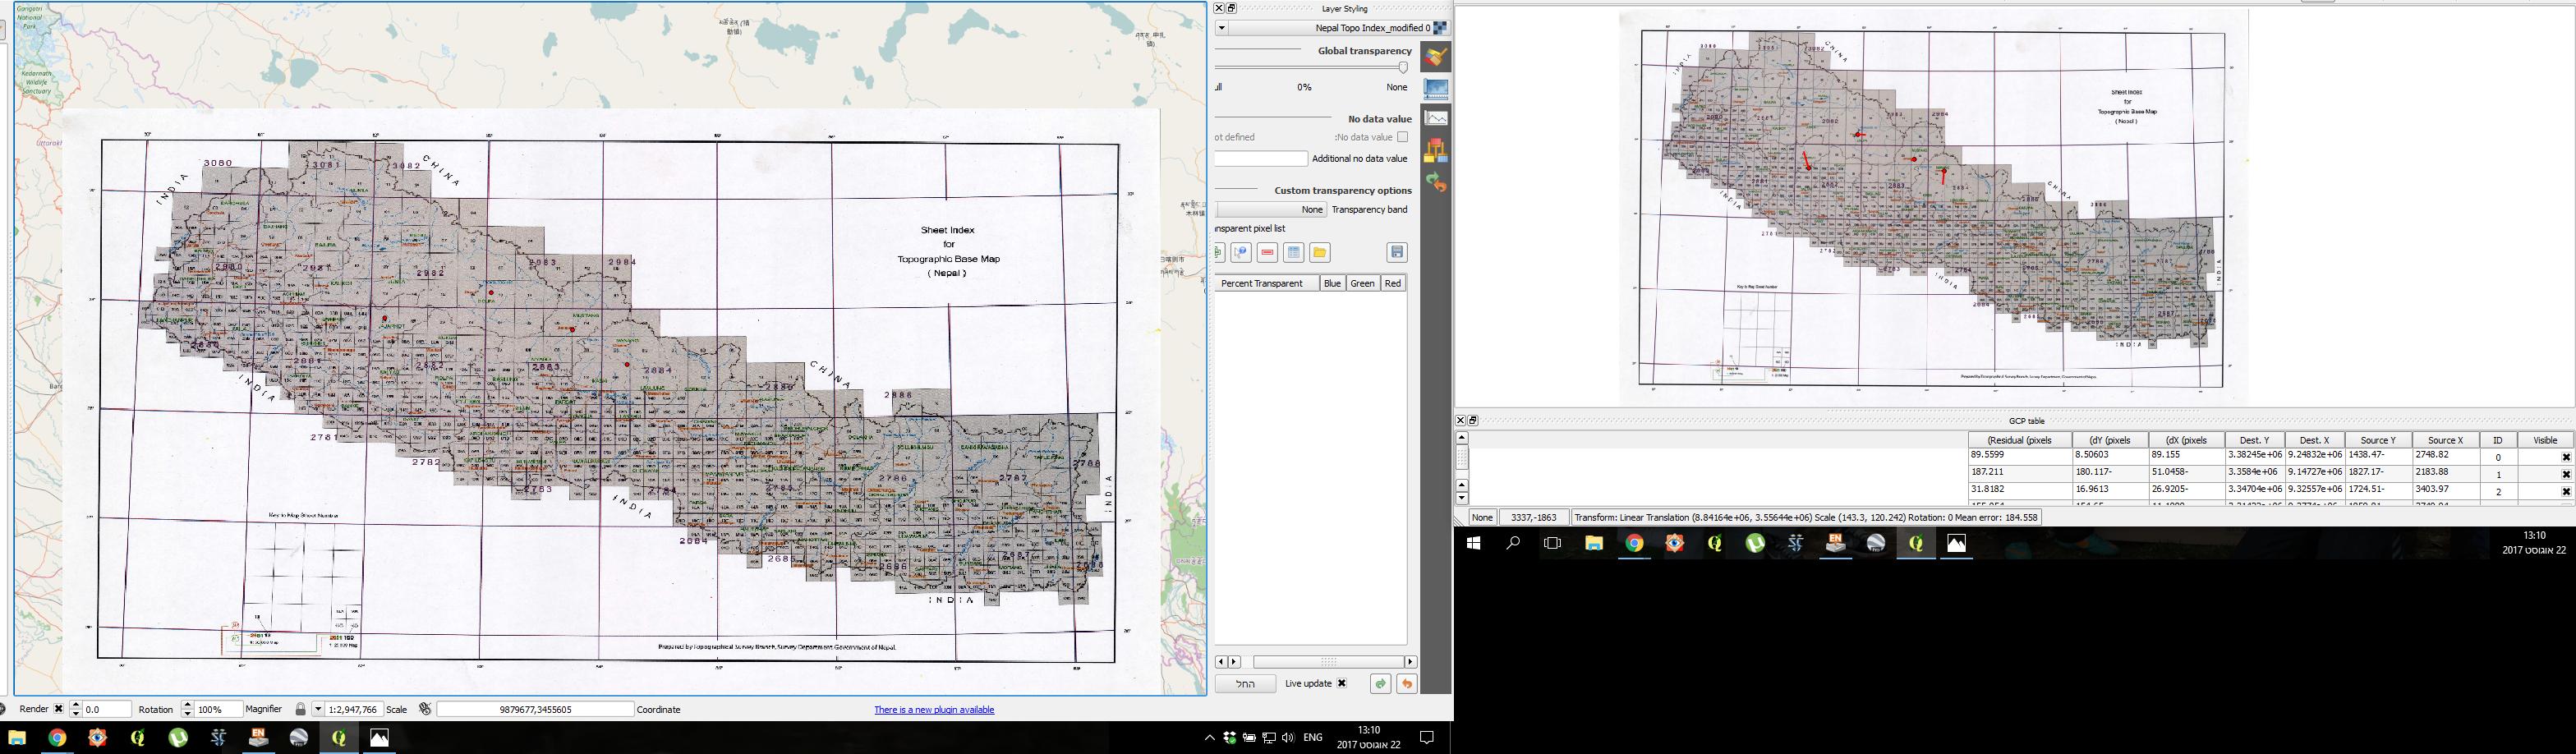2576x754 pixels.
Task: Open the Transparency tab icon in Layer Styling
Action: [1436, 89]
